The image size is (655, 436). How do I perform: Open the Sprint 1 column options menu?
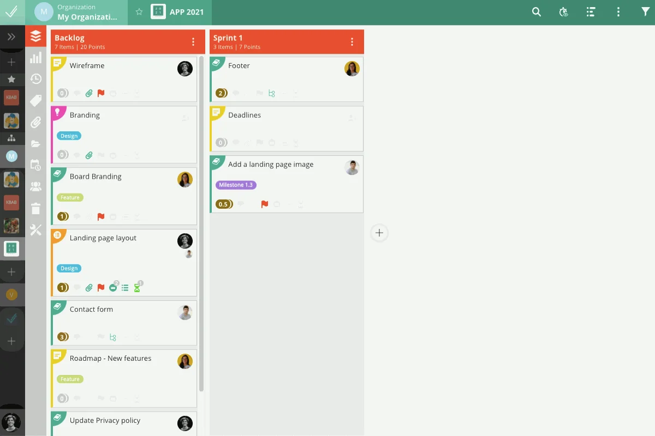click(x=352, y=42)
